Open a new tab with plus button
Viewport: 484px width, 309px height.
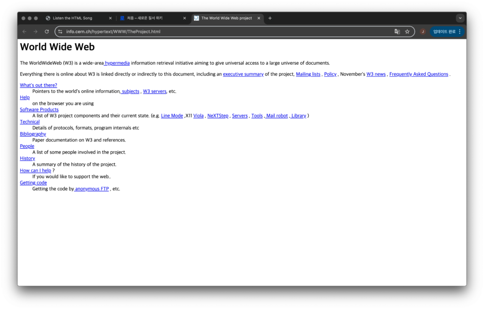point(270,18)
